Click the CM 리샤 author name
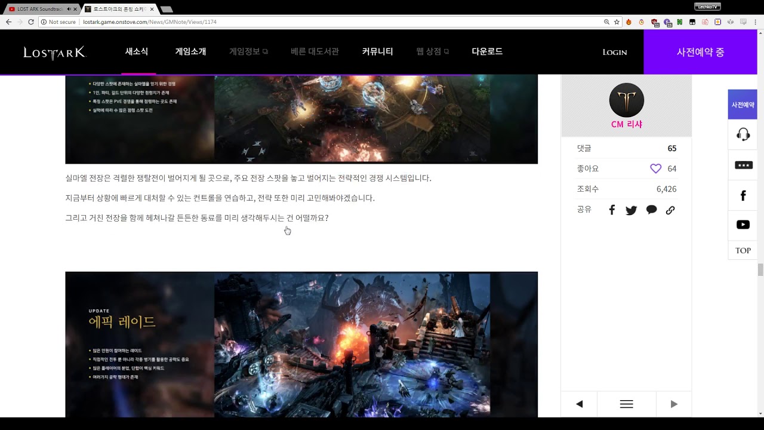 (x=627, y=124)
